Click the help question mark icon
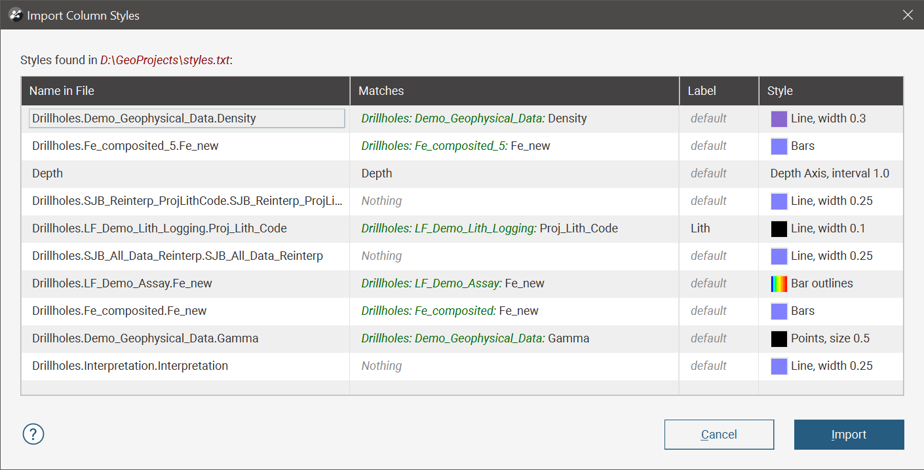The height and width of the screenshot is (470, 924). 33,434
